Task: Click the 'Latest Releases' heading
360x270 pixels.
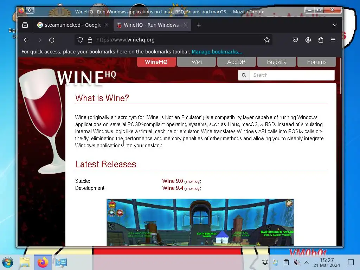Action: click(105, 165)
